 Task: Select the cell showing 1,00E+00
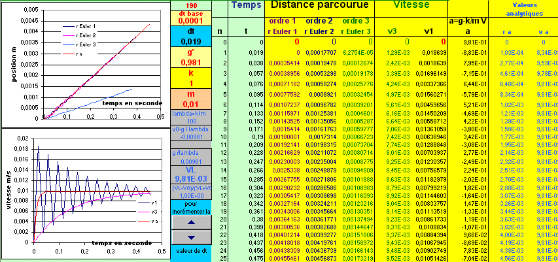(x=191, y=195)
